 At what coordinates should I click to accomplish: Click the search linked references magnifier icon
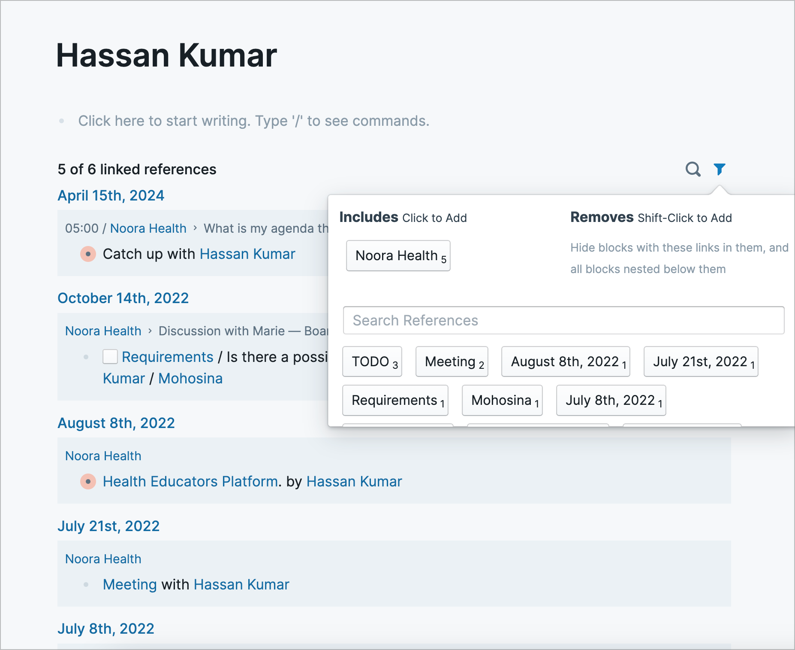point(693,169)
